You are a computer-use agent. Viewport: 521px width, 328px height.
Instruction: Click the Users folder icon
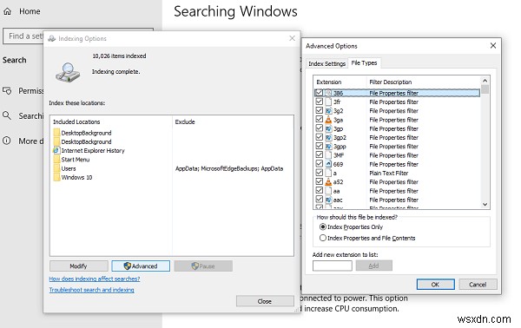[x=56, y=168]
